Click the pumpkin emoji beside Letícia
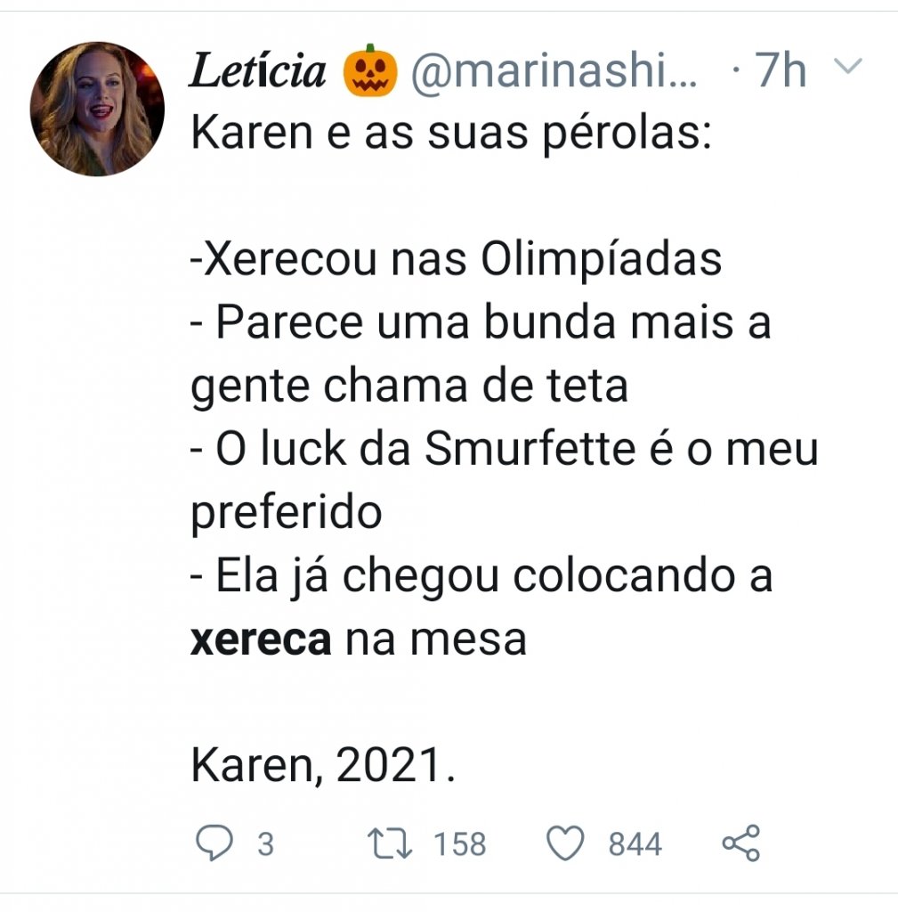This screenshot has height=912, width=898. coord(370,70)
